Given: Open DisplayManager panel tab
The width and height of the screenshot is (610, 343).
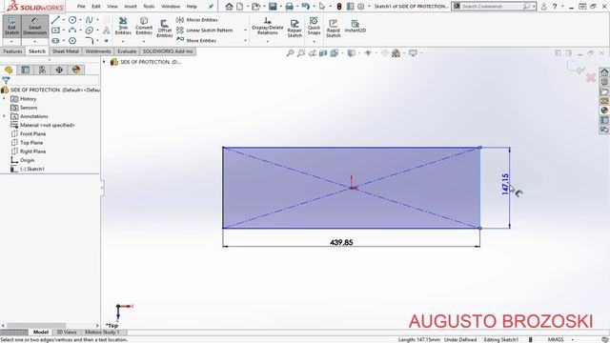Looking at the screenshot, I should (x=76, y=70).
